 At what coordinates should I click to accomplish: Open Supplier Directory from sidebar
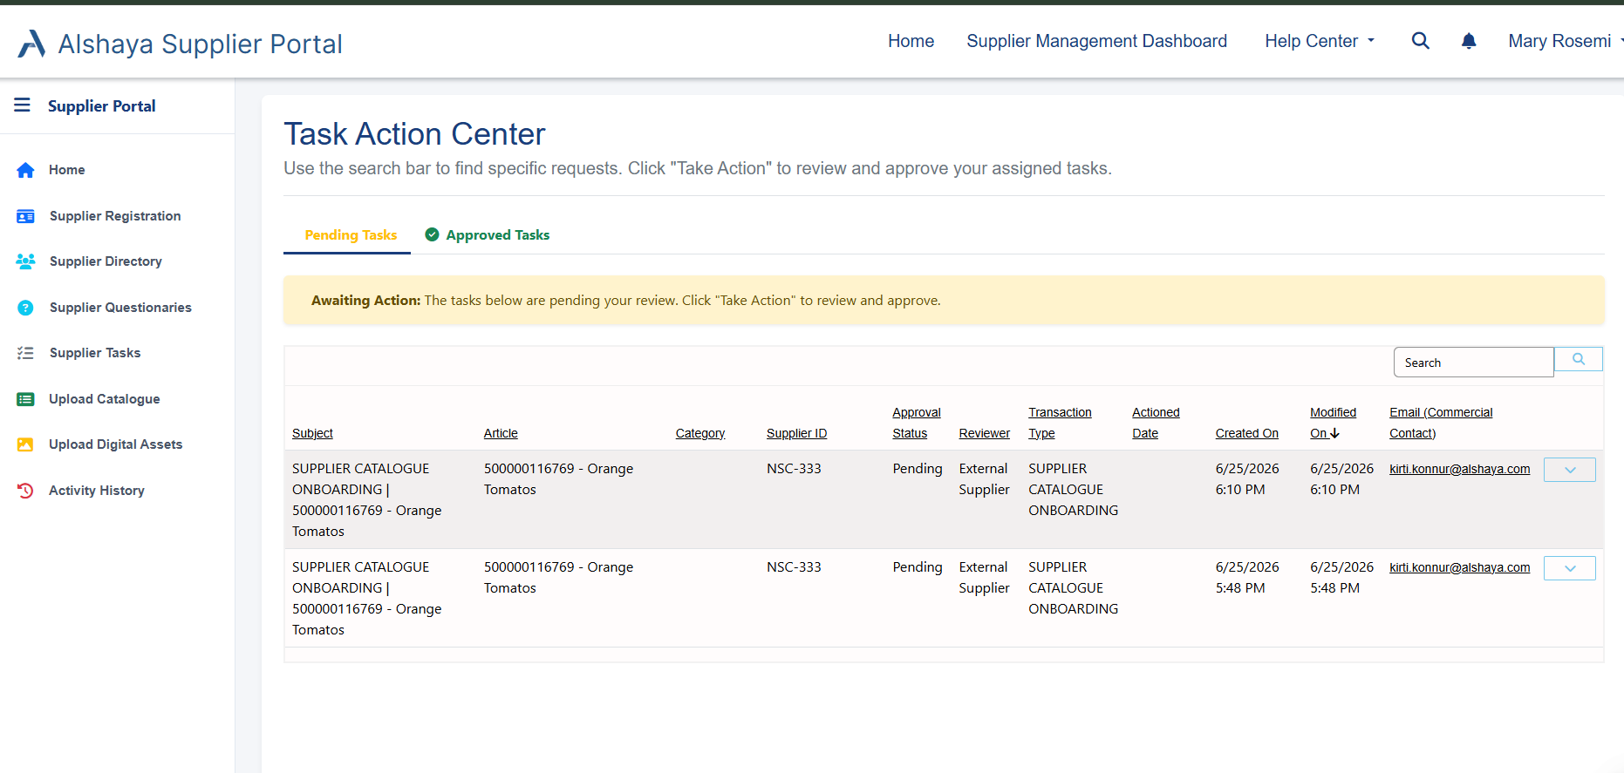106,261
